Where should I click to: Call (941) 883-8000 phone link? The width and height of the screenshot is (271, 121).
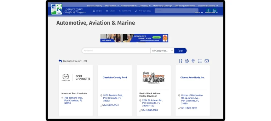150,110
